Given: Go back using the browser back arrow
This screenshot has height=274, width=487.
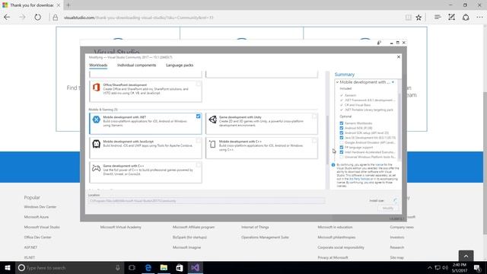Looking at the screenshot, I should [x=7, y=18].
